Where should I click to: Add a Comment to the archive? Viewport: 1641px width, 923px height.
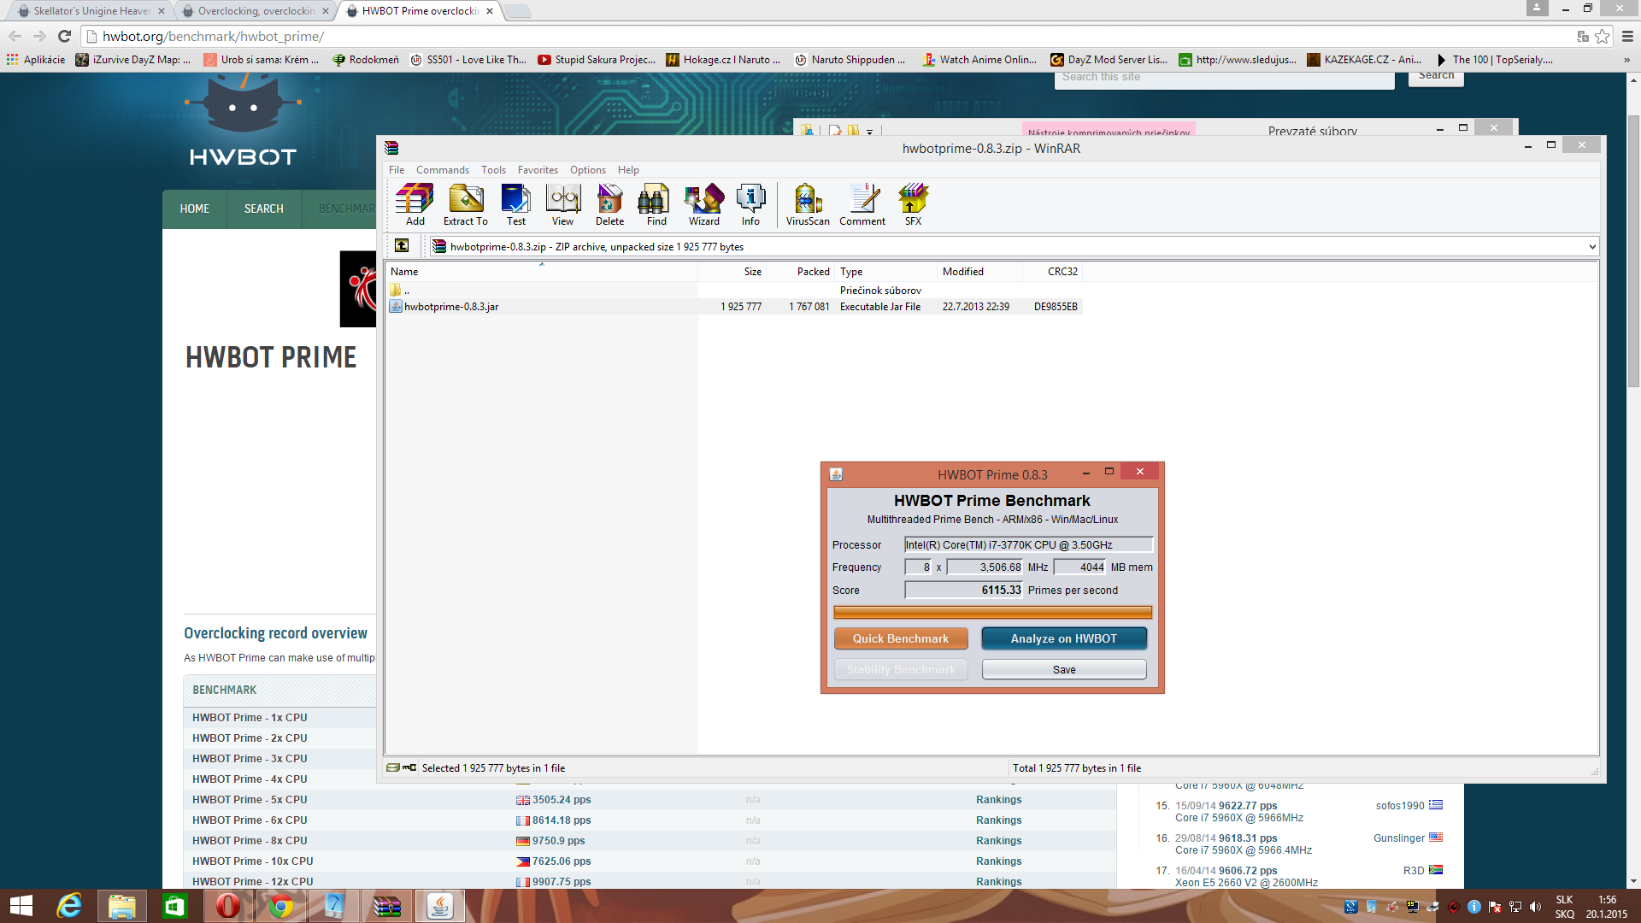pyautogui.click(x=862, y=204)
